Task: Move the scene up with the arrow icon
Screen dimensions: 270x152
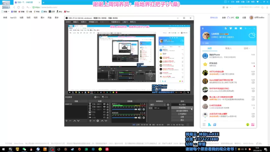Action: click(x=75, y=121)
